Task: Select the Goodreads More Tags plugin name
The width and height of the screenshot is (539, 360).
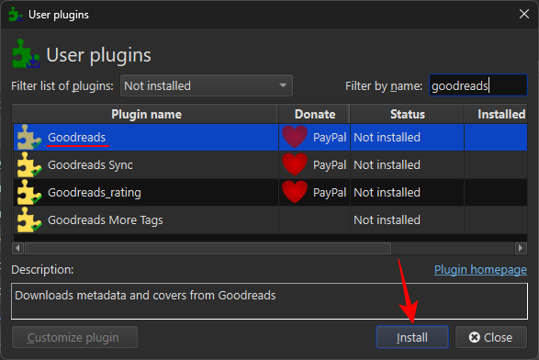Action: click(106, 220)
